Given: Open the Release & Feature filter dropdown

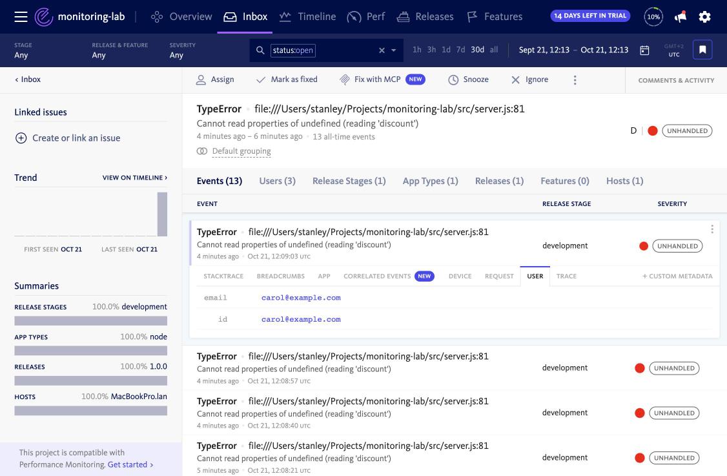Looking at the screenshot, I should click(x=119, y=50).
